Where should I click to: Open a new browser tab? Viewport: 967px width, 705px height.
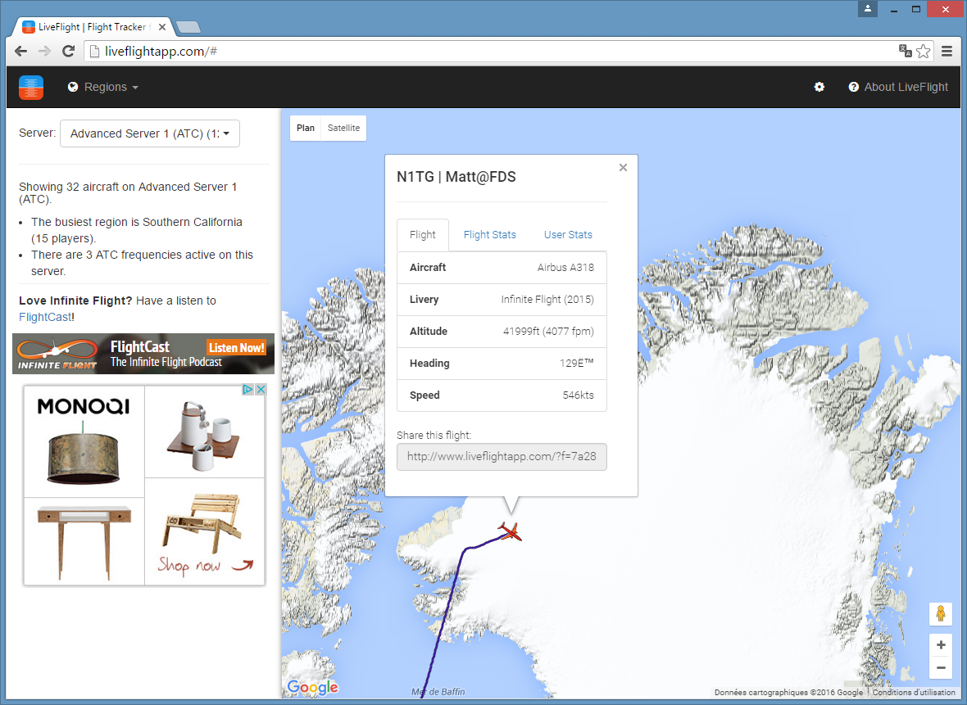(188, 27)
